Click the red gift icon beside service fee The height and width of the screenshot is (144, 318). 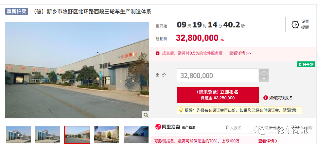(157, 53)
